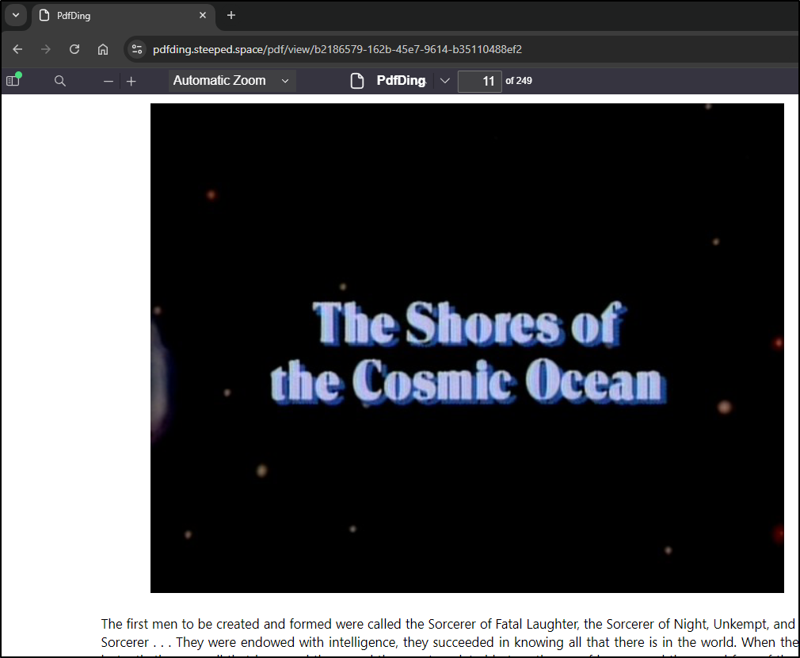Reload the current browser page
Viewport: 800px width, 658px height.
click(74, 49)
